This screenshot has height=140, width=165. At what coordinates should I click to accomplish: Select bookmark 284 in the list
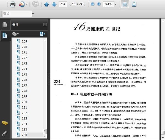[24, 124]
